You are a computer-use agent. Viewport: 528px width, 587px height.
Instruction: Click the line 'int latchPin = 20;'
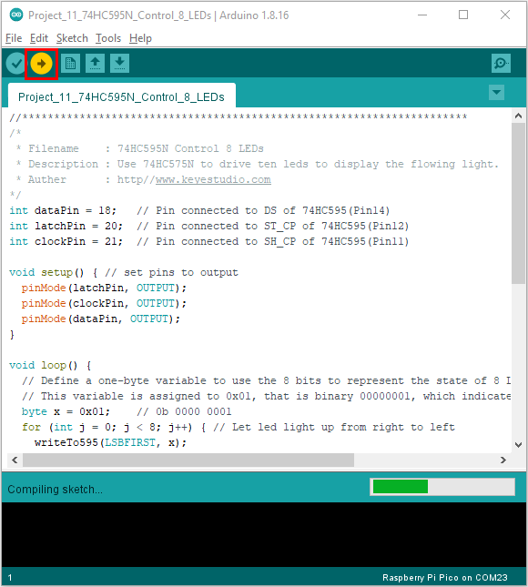point(66,226)
